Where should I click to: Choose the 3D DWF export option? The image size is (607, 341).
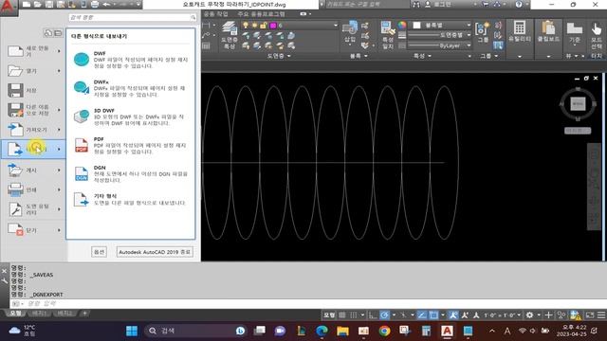pos(131,117)
